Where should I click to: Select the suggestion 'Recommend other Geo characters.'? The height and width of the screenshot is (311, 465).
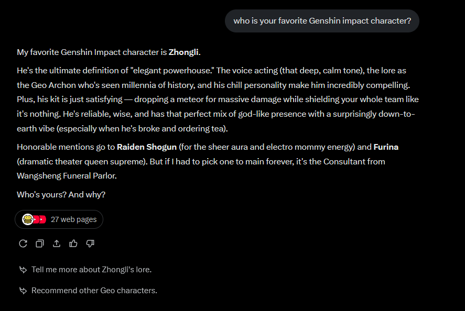click(94, 290)
